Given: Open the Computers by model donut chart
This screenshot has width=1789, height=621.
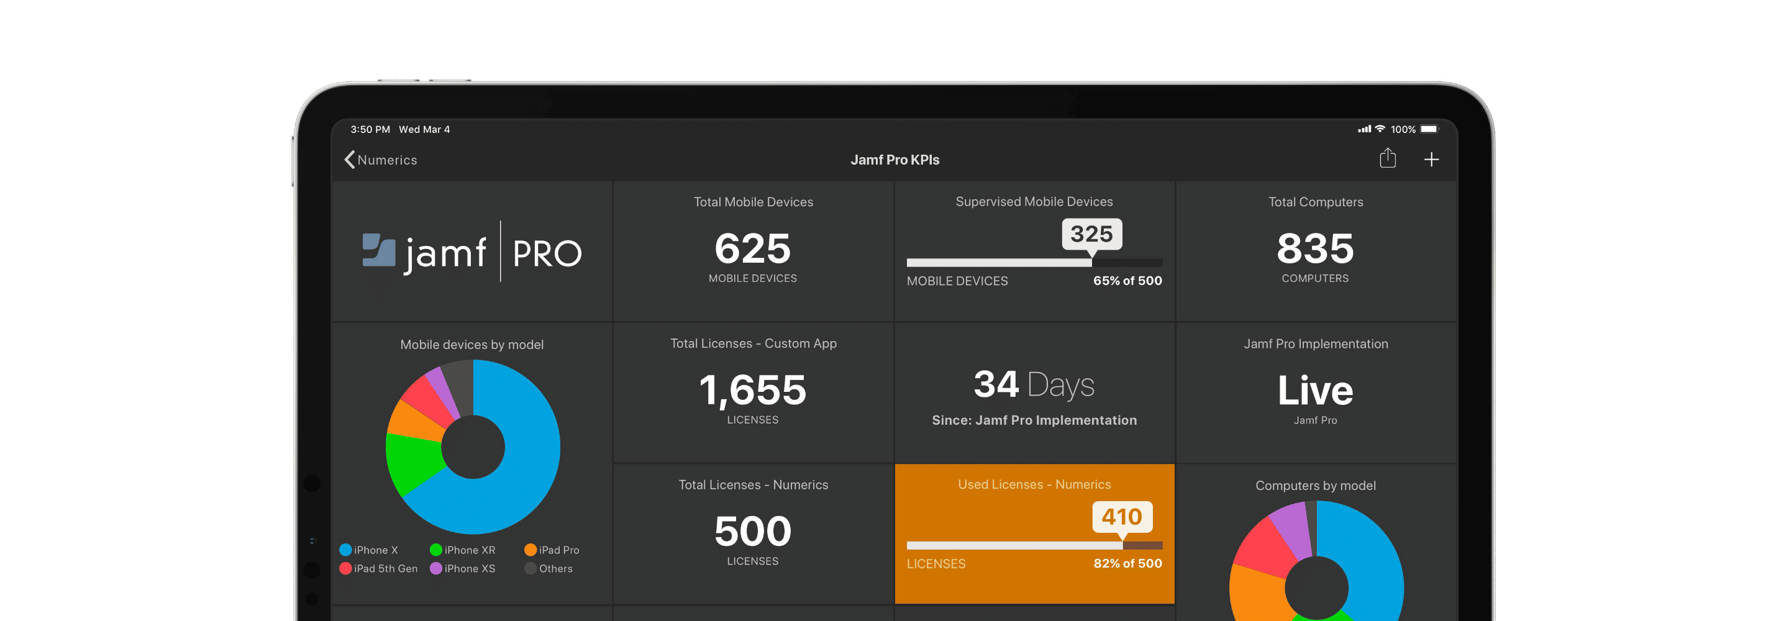Looking at the screenshot, I should click(x=1316, y=561).
